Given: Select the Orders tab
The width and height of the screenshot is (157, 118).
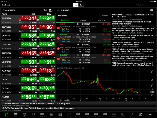Looking at the screenshot, I should (83, 20).
